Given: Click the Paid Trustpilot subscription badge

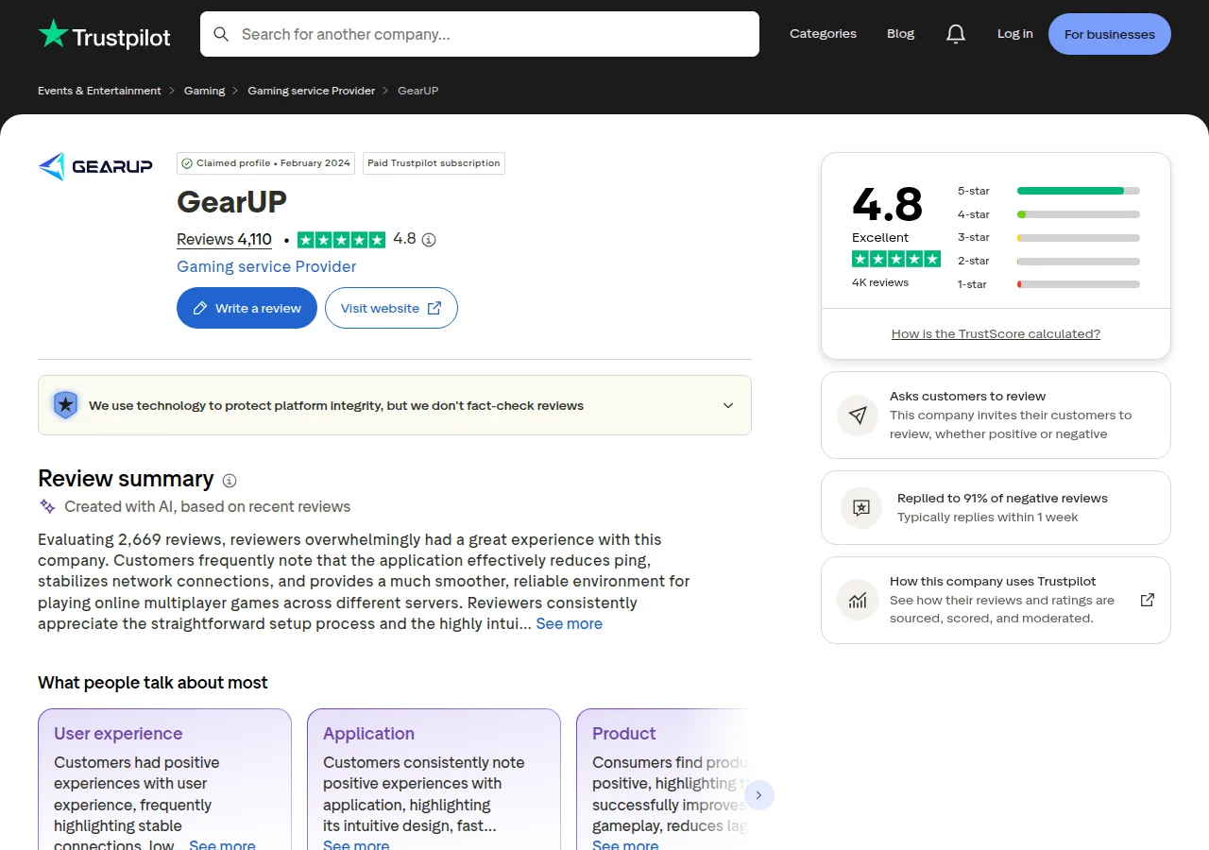Looking at the screenshot, I should [x=434, y=163].
